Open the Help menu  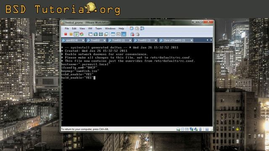pyautogui.click(x=121, y=29)
